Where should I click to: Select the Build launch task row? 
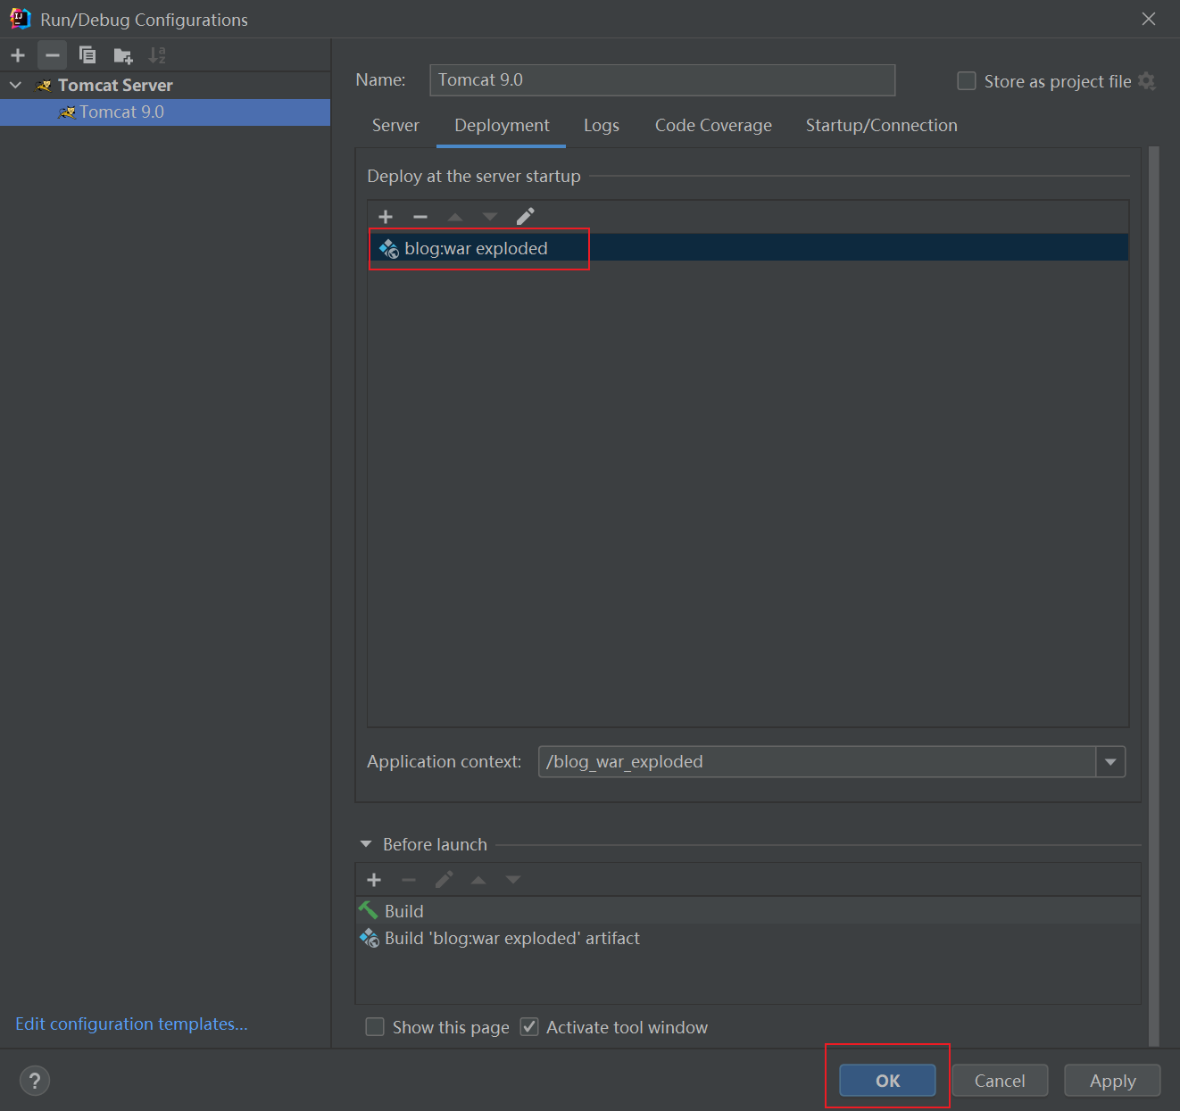click(748, 911)
